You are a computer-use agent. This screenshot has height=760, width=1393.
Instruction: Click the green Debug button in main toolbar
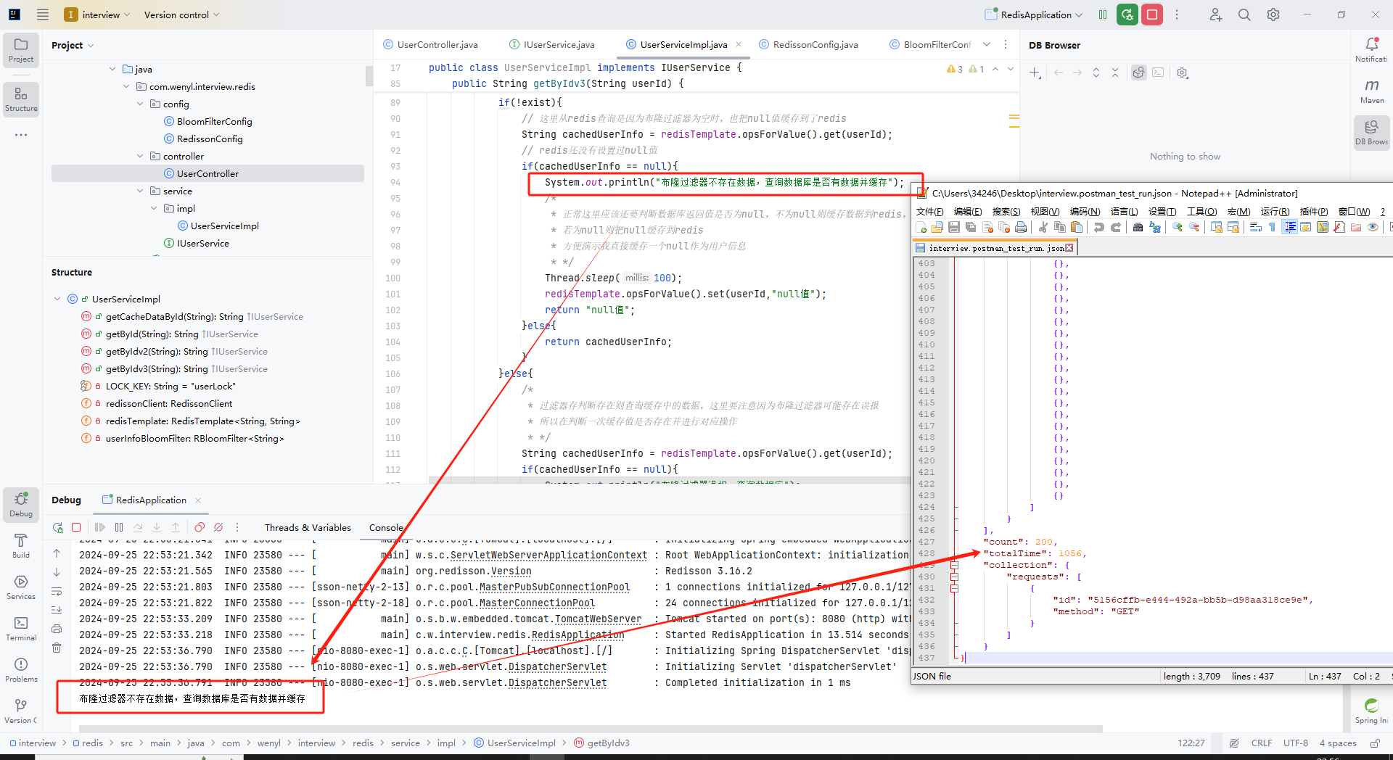coord(1127,15)
